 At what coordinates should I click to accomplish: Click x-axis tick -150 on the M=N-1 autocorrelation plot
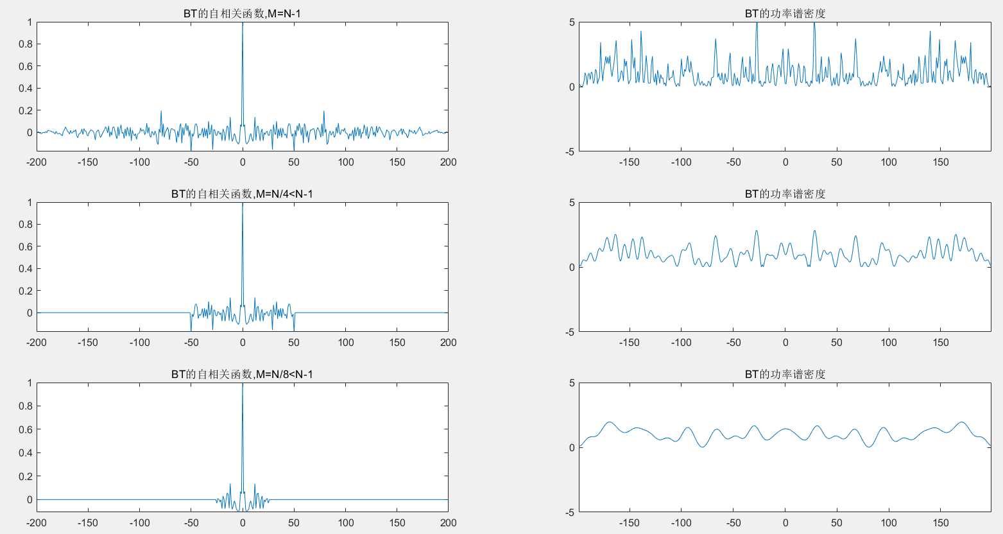[x=88, y=162]
